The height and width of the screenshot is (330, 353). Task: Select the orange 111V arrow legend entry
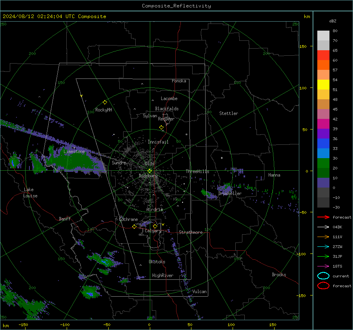323,237
